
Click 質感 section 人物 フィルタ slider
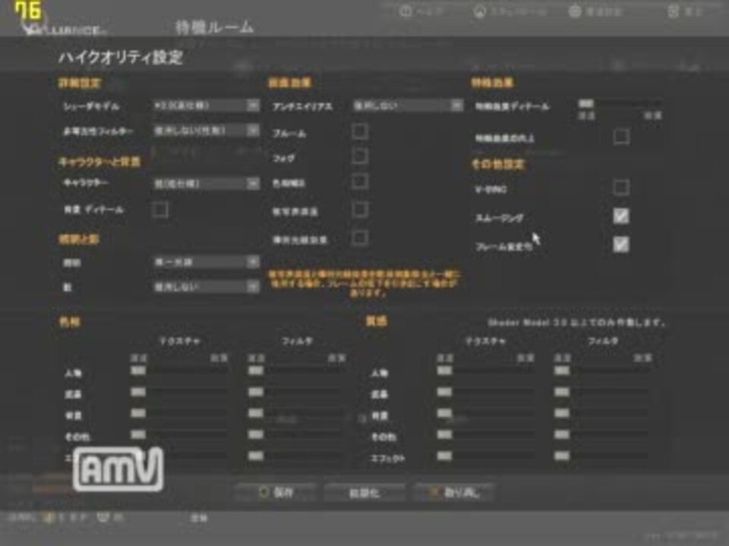click(602, 371)
